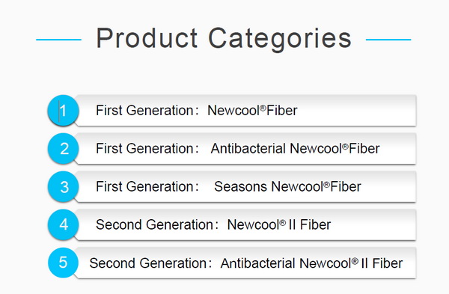The height and width of the screenshot is (294, 449).
Task: Open the Newcool Fiber product in row 1
Action: [x=252, y=111]
